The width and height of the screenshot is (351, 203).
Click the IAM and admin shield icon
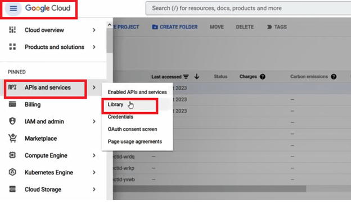pos(12,121)
